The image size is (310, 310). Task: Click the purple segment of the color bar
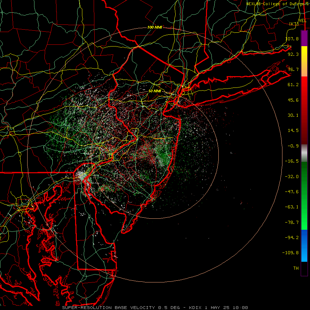click(x=304, y=38)
